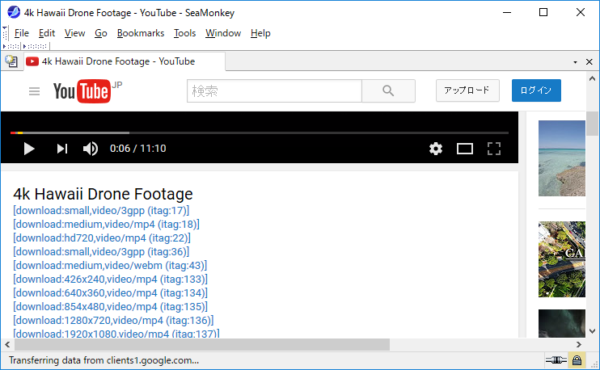Click the アップロード upload button
Image resolution: width=600 pixels, height=370 pixels.
[x=467, y=90]
